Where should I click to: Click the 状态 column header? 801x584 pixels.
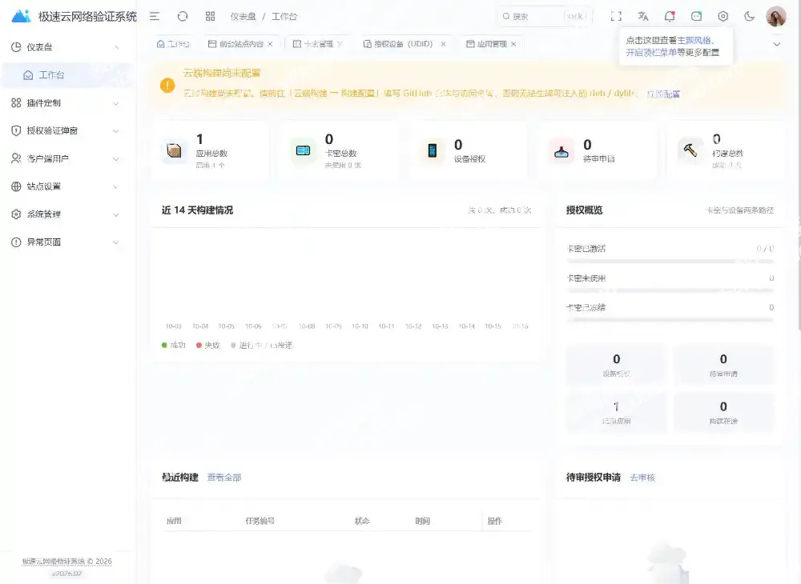tap(362, 521)
